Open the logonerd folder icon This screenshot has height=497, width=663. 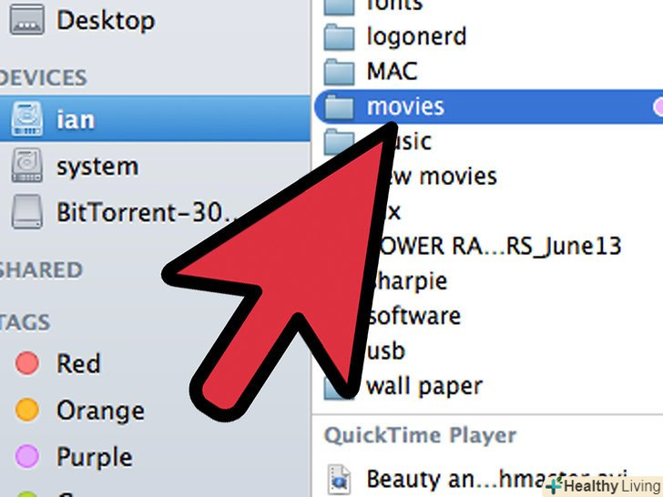point(339,37)
